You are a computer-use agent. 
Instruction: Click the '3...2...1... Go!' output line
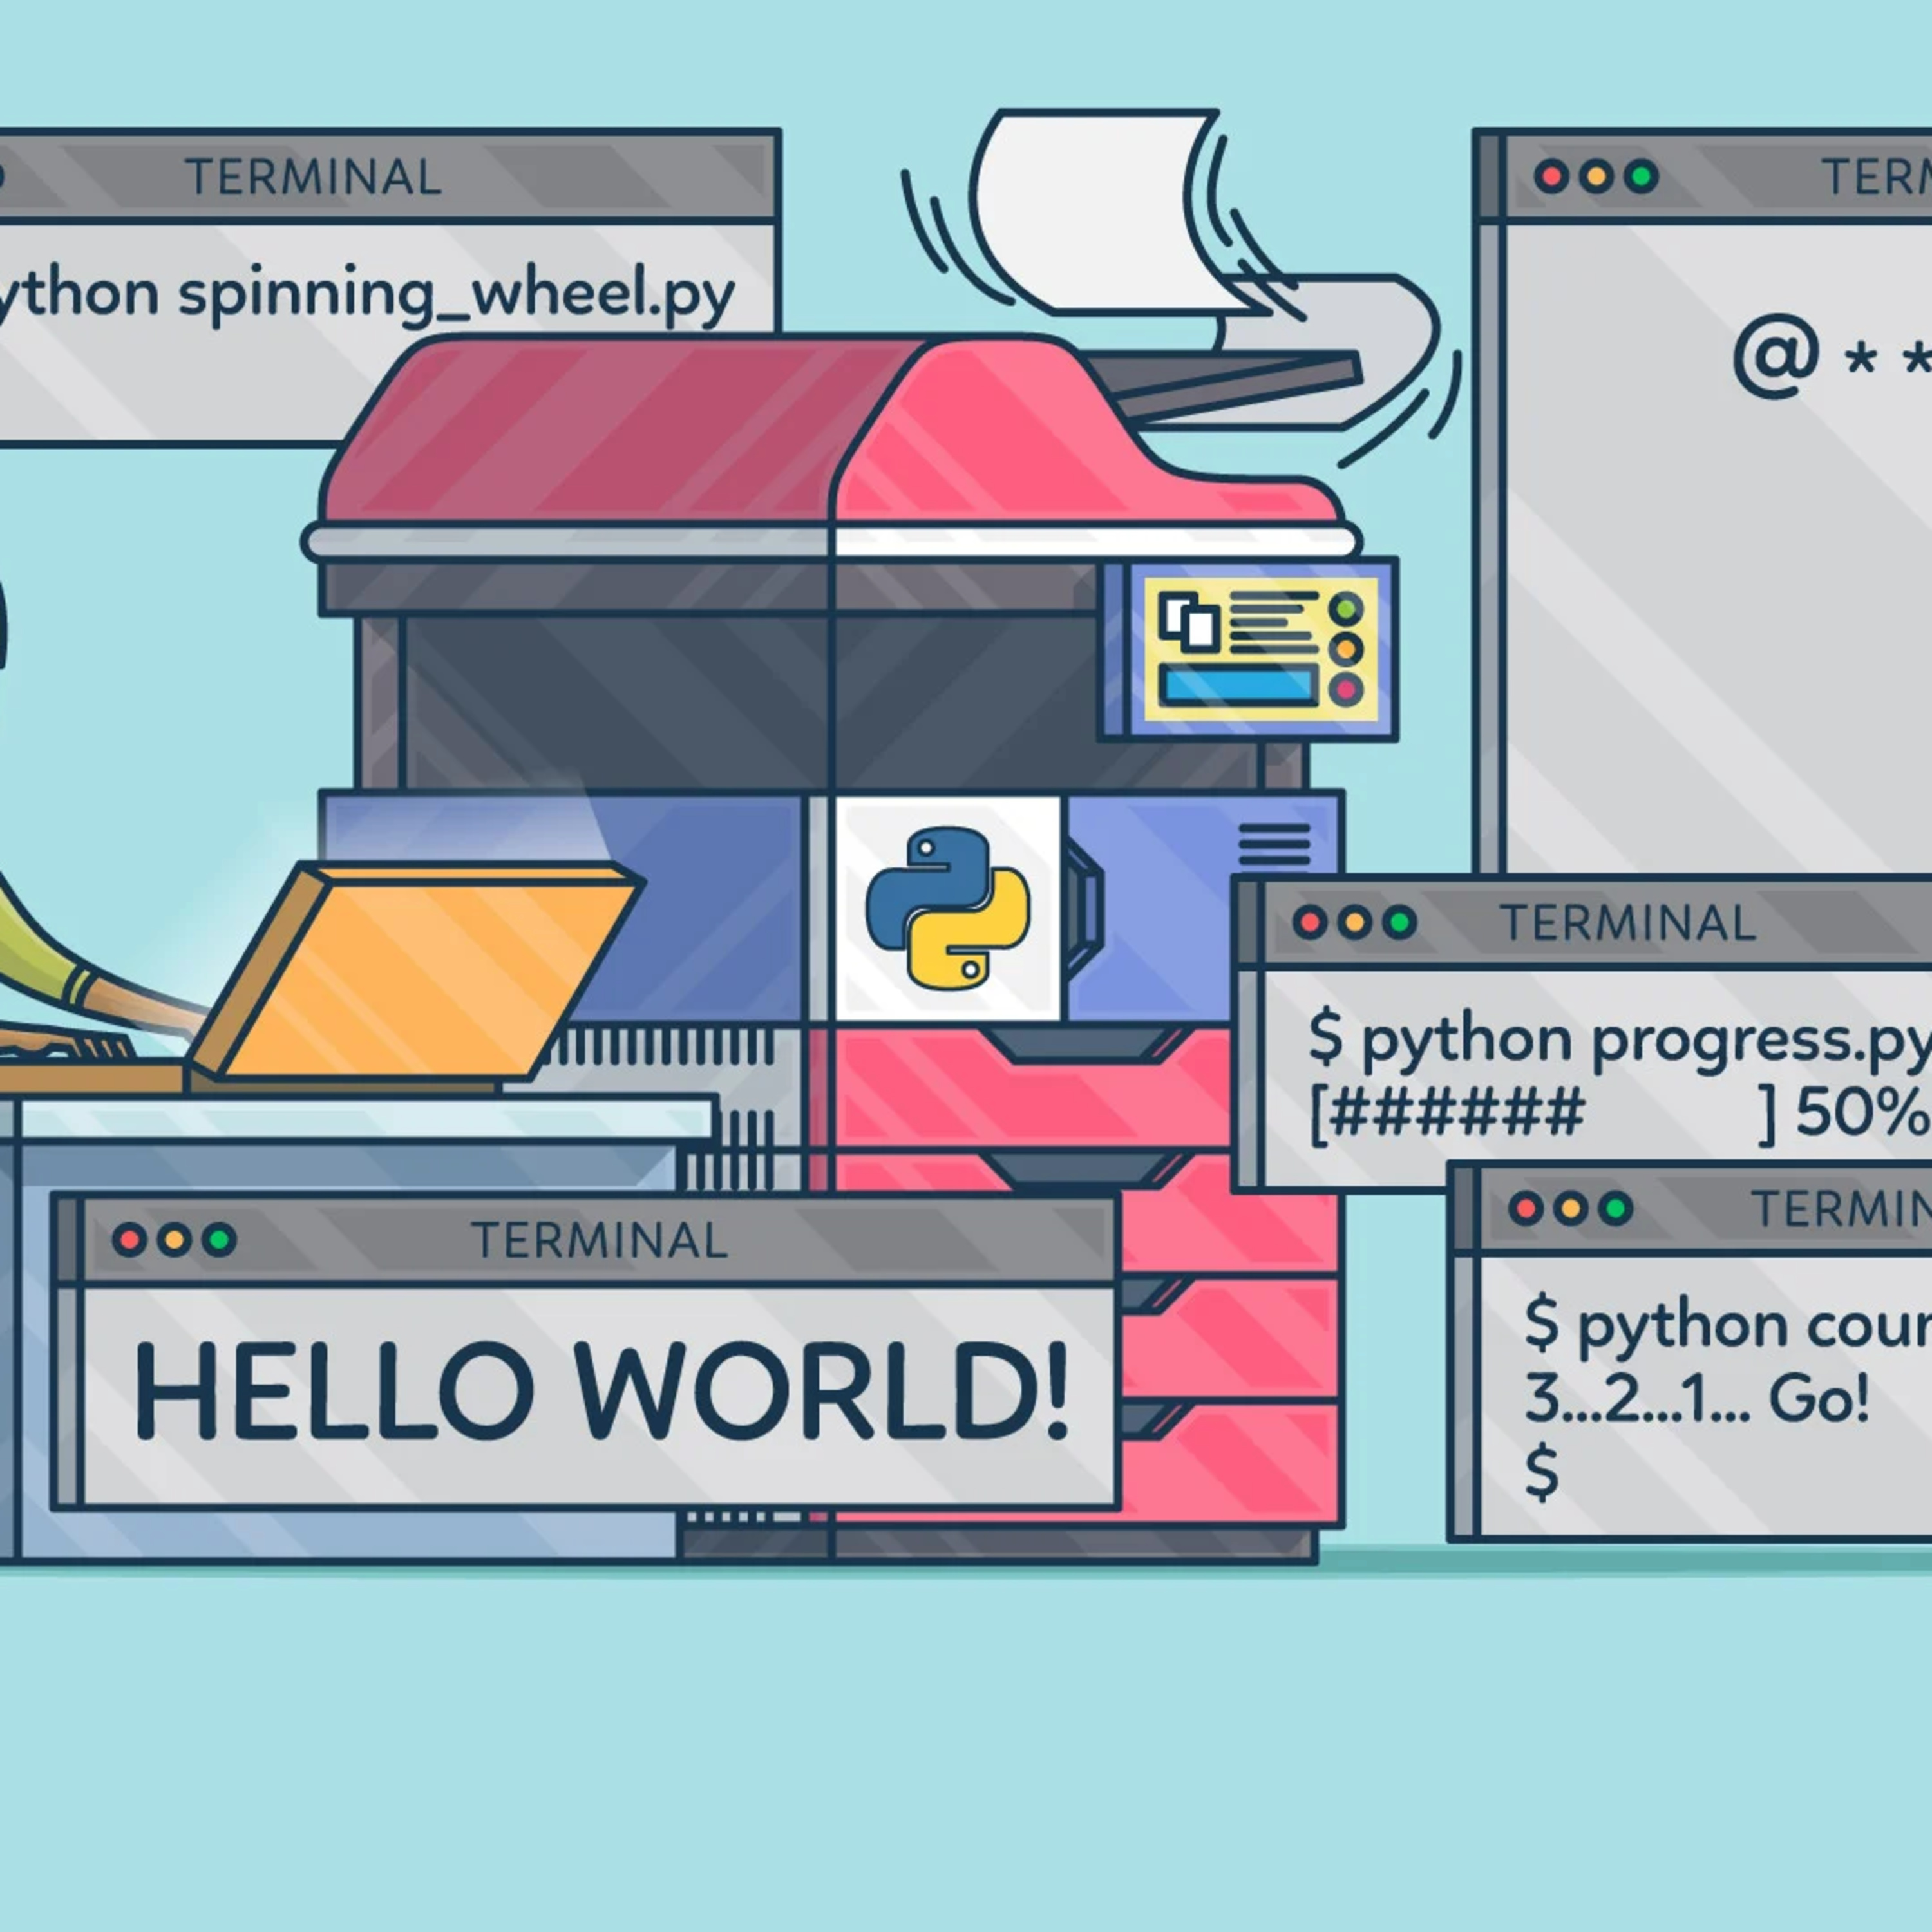tap(1697, 1398)
